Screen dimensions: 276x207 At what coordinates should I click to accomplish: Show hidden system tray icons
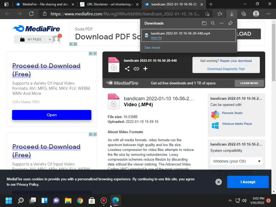point(230,201)
